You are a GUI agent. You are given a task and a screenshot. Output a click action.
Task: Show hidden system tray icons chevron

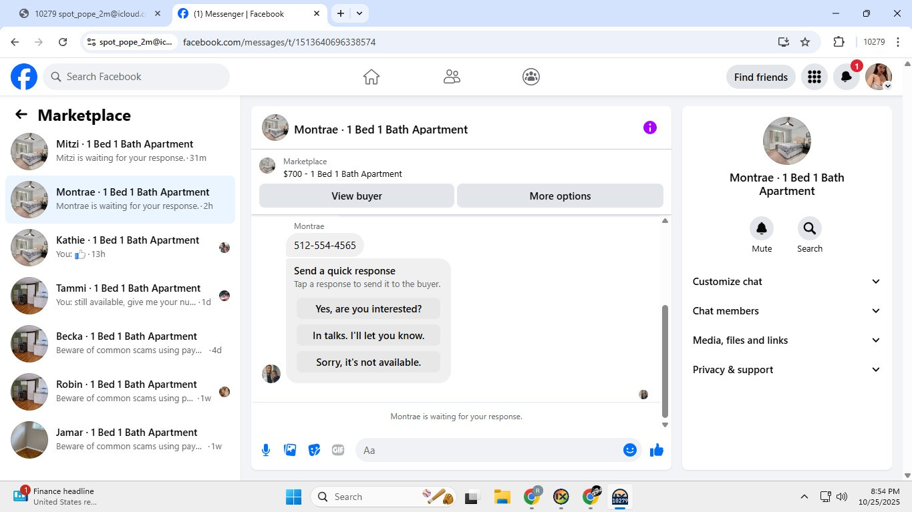pyautogui.click(x=804, y=497)
